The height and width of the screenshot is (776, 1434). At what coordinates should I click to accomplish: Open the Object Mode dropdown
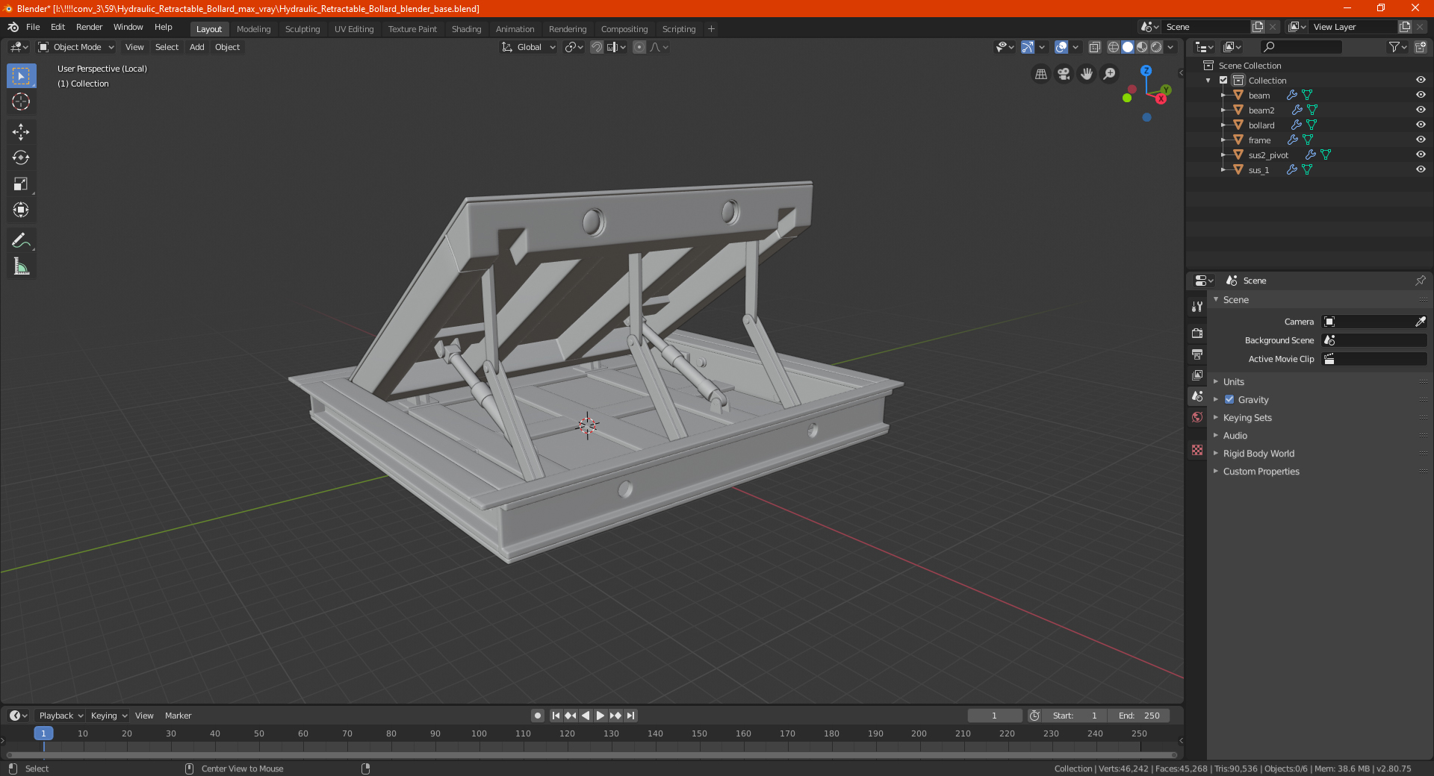[x=76, y=47]
